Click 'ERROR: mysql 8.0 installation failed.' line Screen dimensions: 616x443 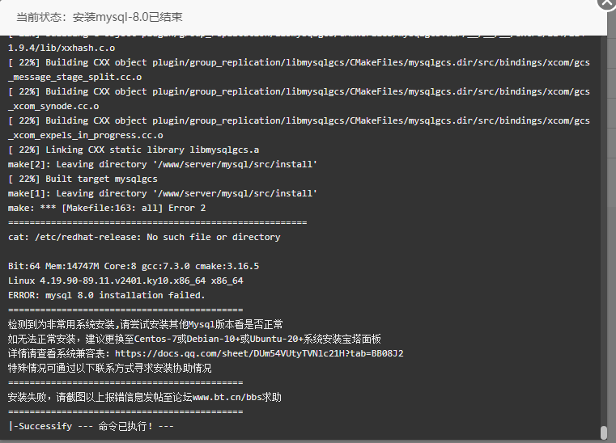(107, 295)
